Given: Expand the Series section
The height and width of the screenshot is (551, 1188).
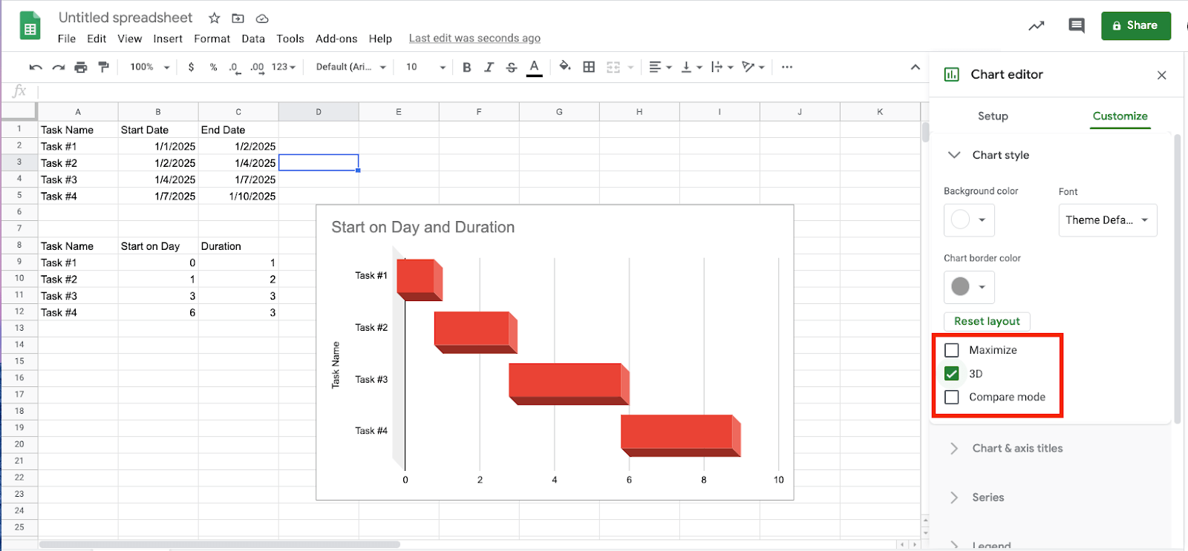Looking at the screenshot, I should pyautogui.click(x=988, y=498).
